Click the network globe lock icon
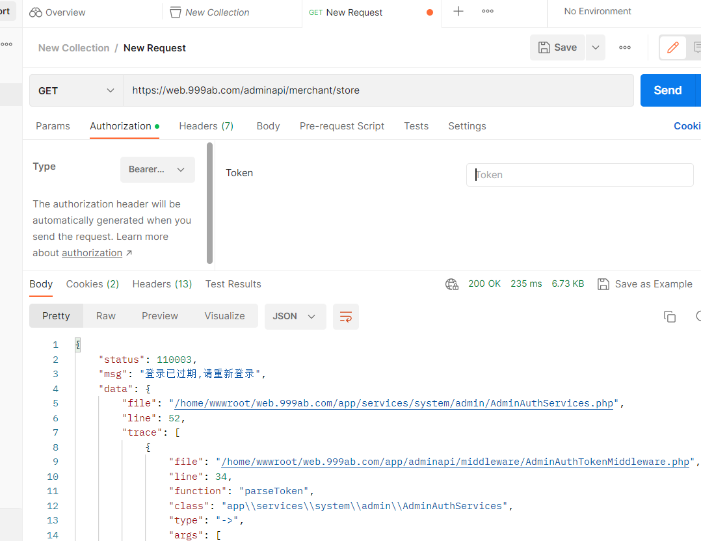The image size is (701, 541). click(x=451, y=284)
